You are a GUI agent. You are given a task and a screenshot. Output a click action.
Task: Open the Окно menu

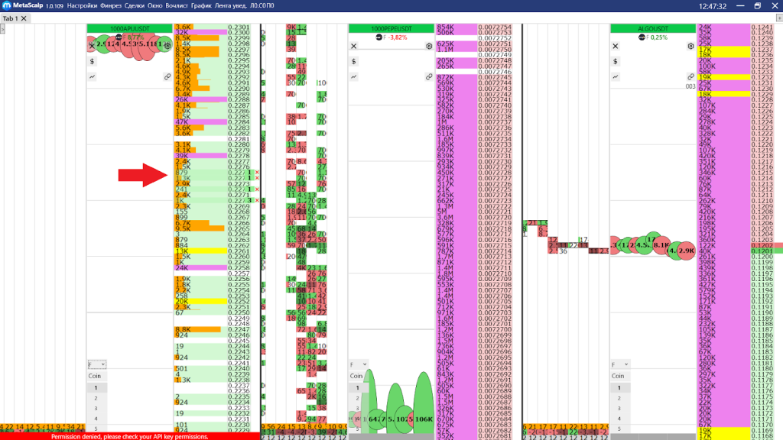tap(154, 6)
